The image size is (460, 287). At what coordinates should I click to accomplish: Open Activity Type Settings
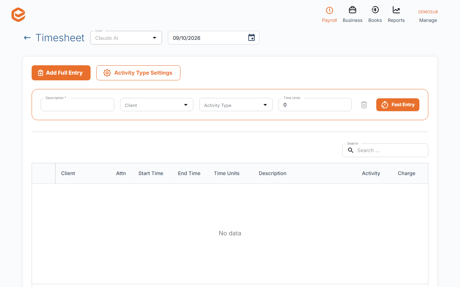138,73
